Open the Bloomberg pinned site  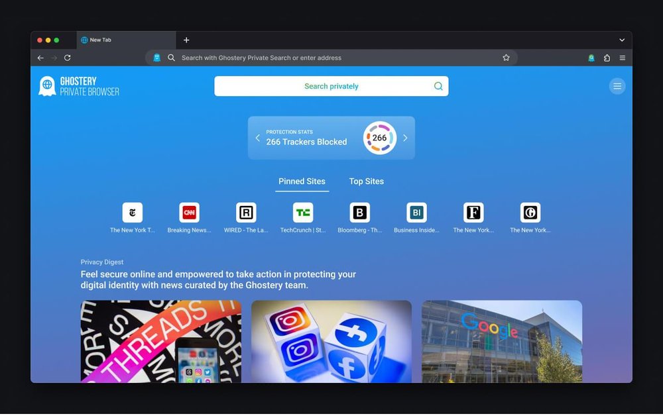(x=360, y=218)
